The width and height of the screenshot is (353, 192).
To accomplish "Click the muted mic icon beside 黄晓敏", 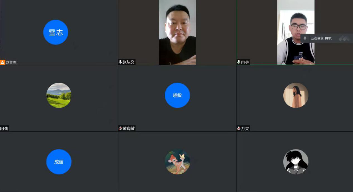I will tap(120, 128).
